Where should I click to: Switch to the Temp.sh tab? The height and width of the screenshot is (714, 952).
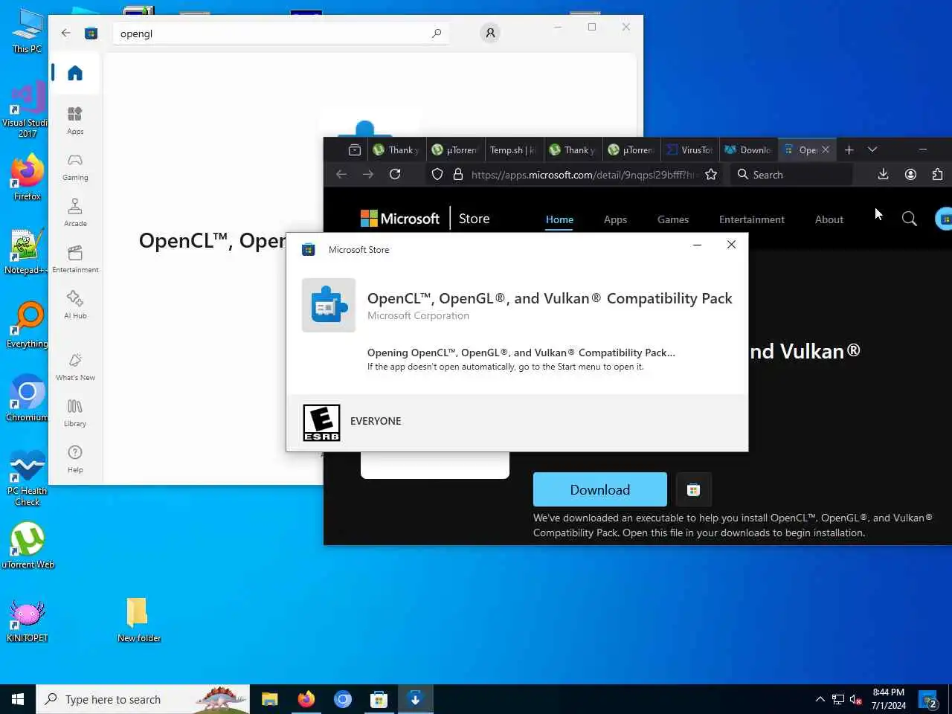tap(512, 149)
